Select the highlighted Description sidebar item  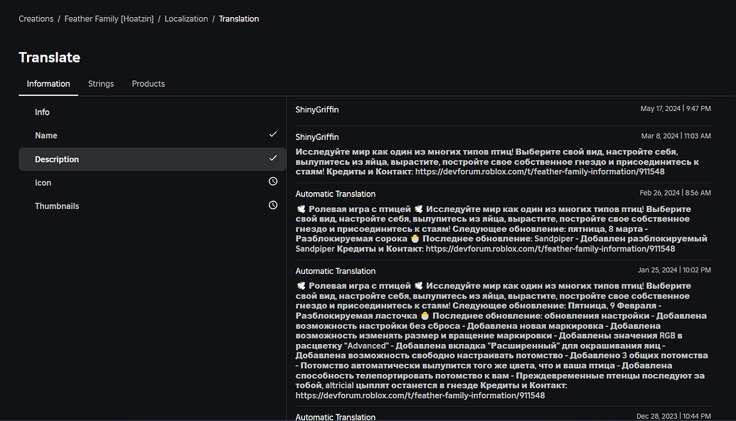click(x=56, y=159)
